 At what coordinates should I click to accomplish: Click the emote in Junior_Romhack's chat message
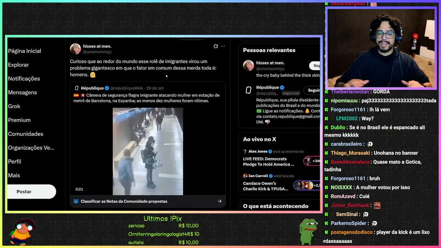377,206
